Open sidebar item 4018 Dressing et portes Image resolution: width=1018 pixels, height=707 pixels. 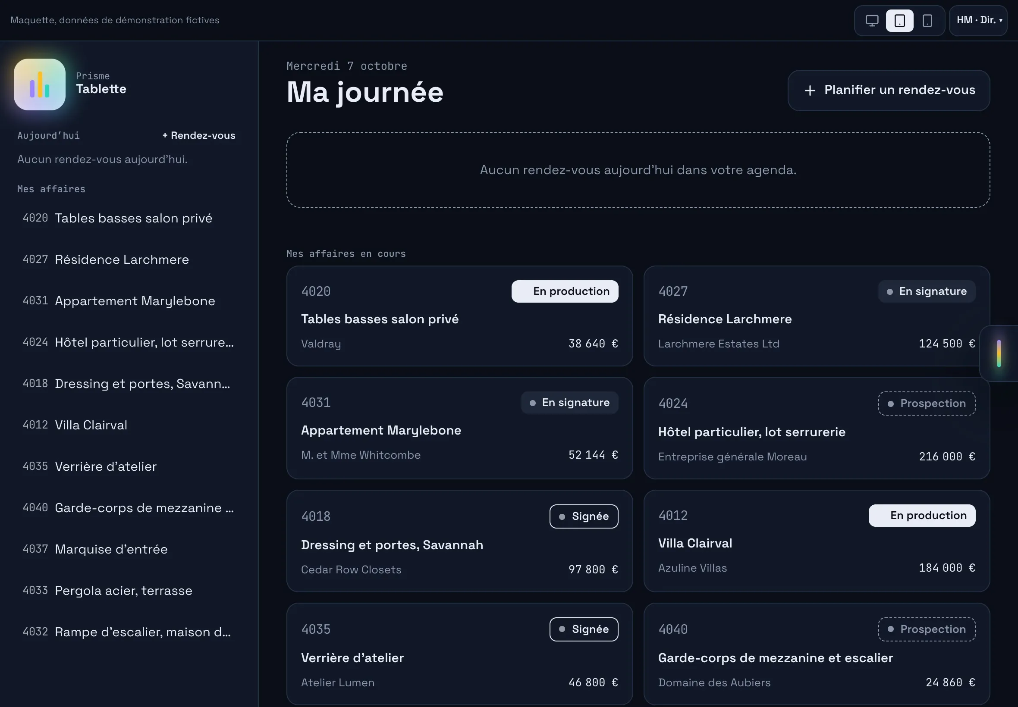[129, 383]
